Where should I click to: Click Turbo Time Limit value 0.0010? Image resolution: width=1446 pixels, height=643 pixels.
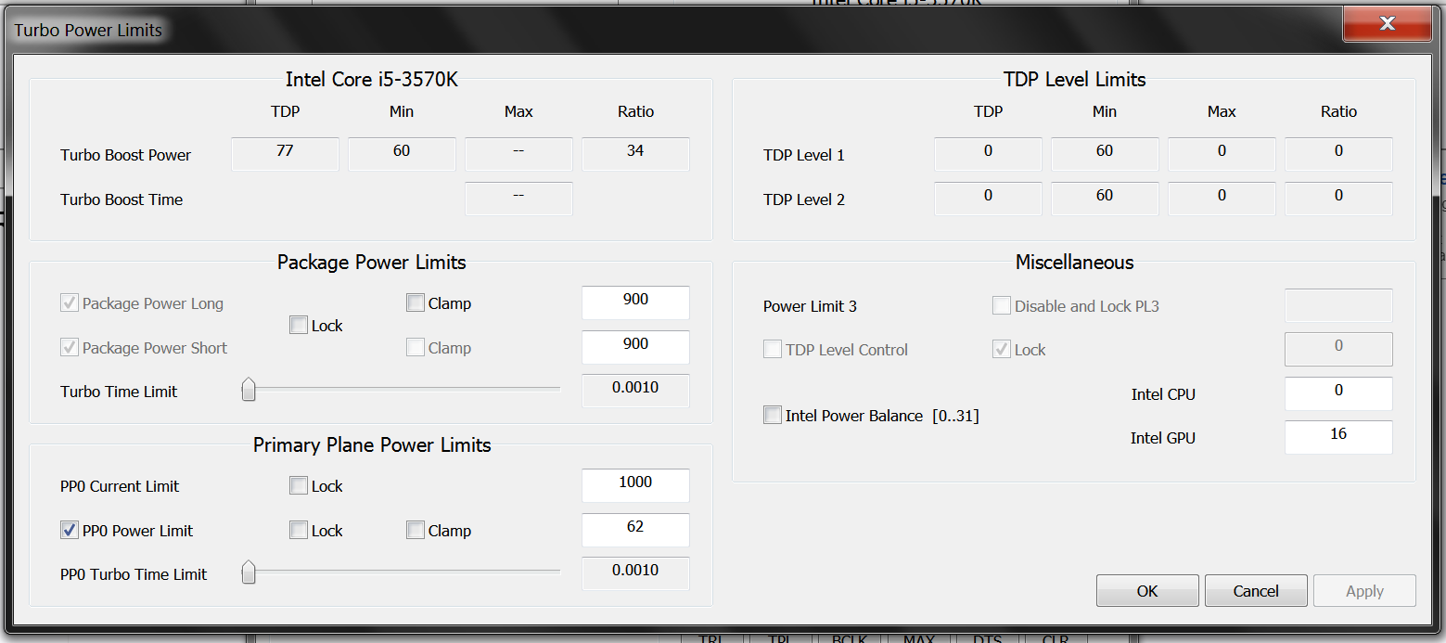point(635,391)
